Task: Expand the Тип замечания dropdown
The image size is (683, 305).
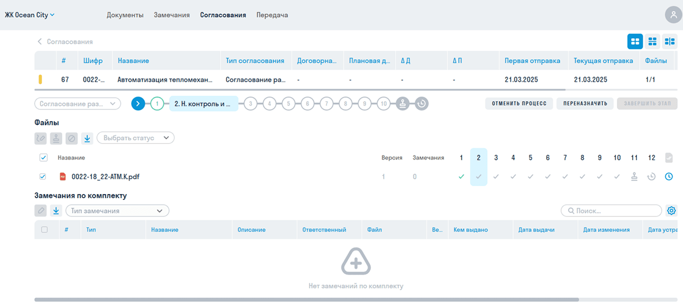Action: click(x=117, y=211)
